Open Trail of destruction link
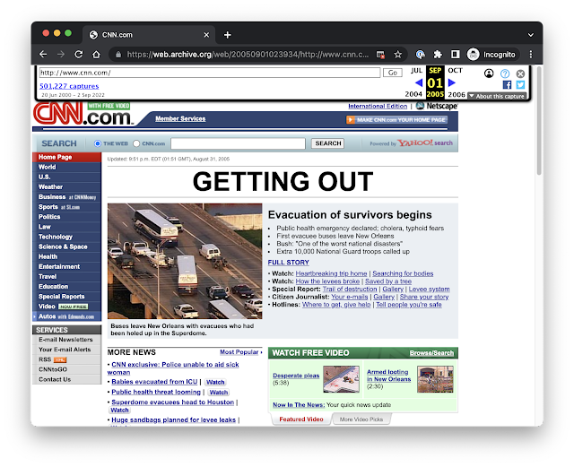The width and height of the screenshot is (574, 467). [x=350, y=290]
